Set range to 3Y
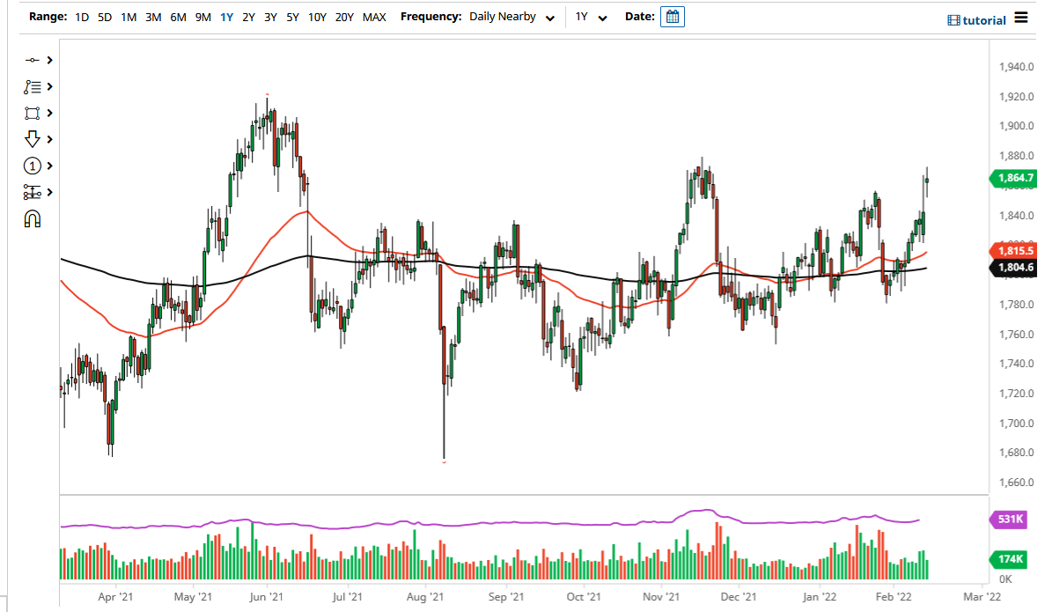 tap(270, 18)
